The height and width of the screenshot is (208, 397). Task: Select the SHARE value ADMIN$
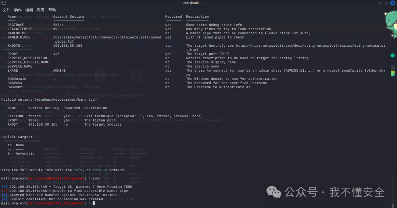59,70
